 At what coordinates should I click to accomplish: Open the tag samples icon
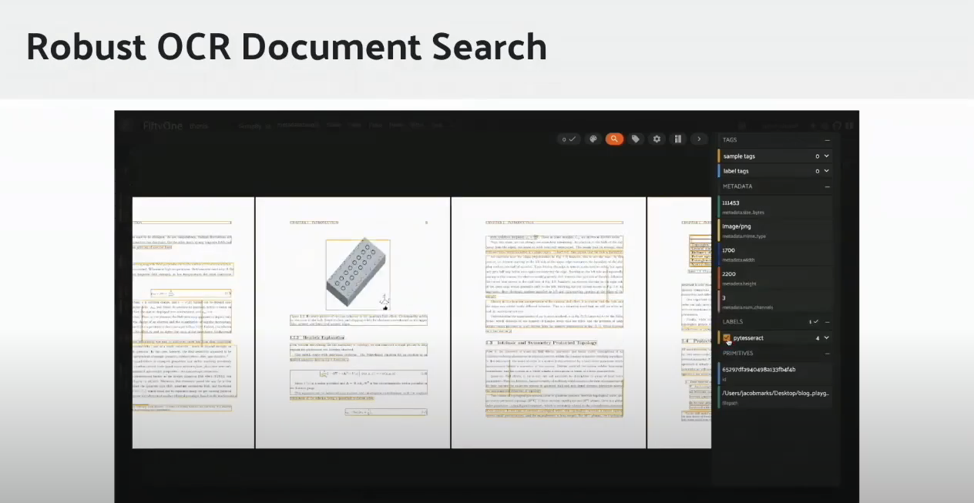click(x=636, y=139)
